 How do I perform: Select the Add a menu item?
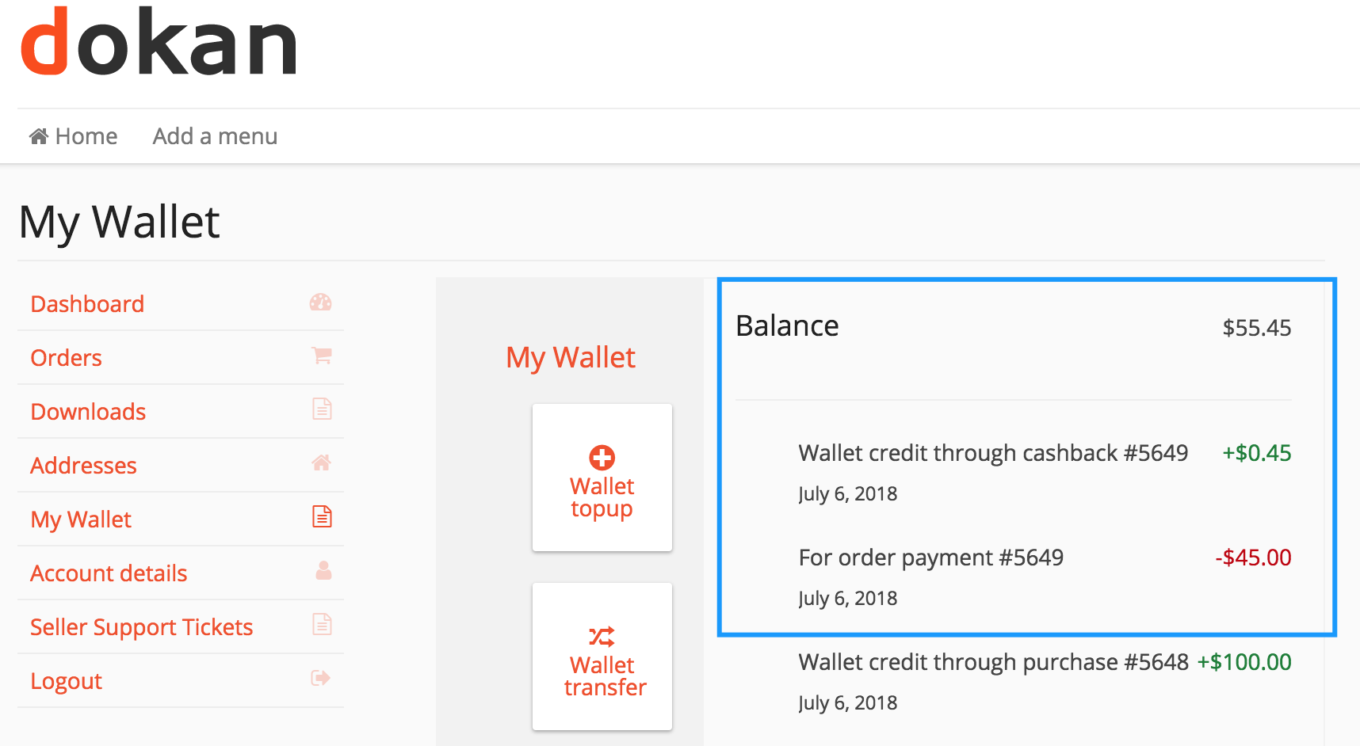tap(215, 136)
